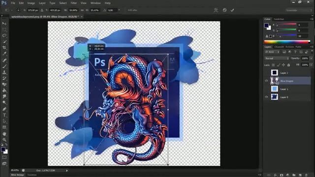Open the status bar info arrow
Viewport: 315px width, 177px height.
(67, 171)
